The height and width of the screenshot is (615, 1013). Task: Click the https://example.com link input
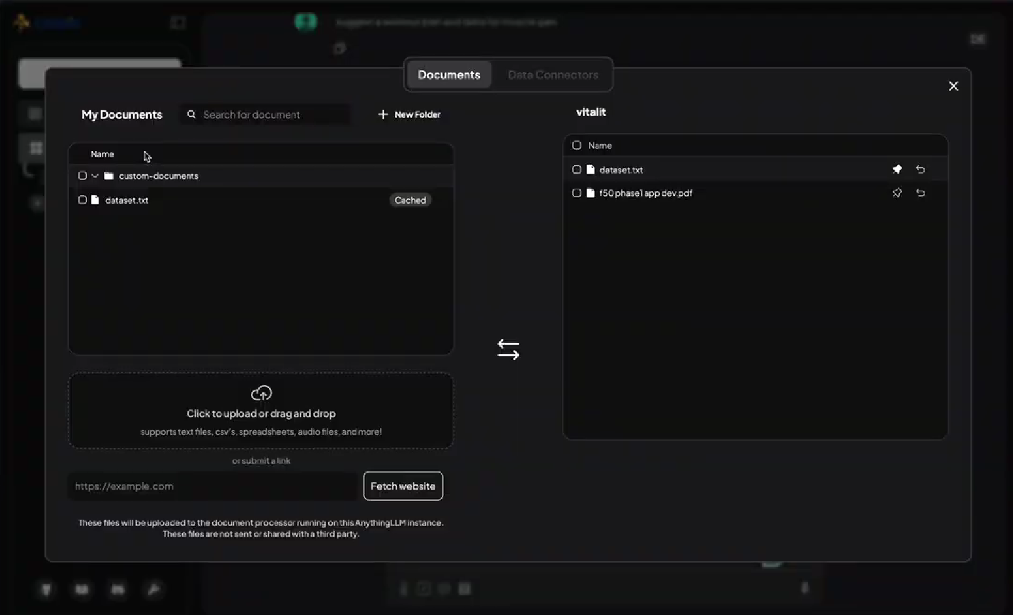tap(213, 486)
